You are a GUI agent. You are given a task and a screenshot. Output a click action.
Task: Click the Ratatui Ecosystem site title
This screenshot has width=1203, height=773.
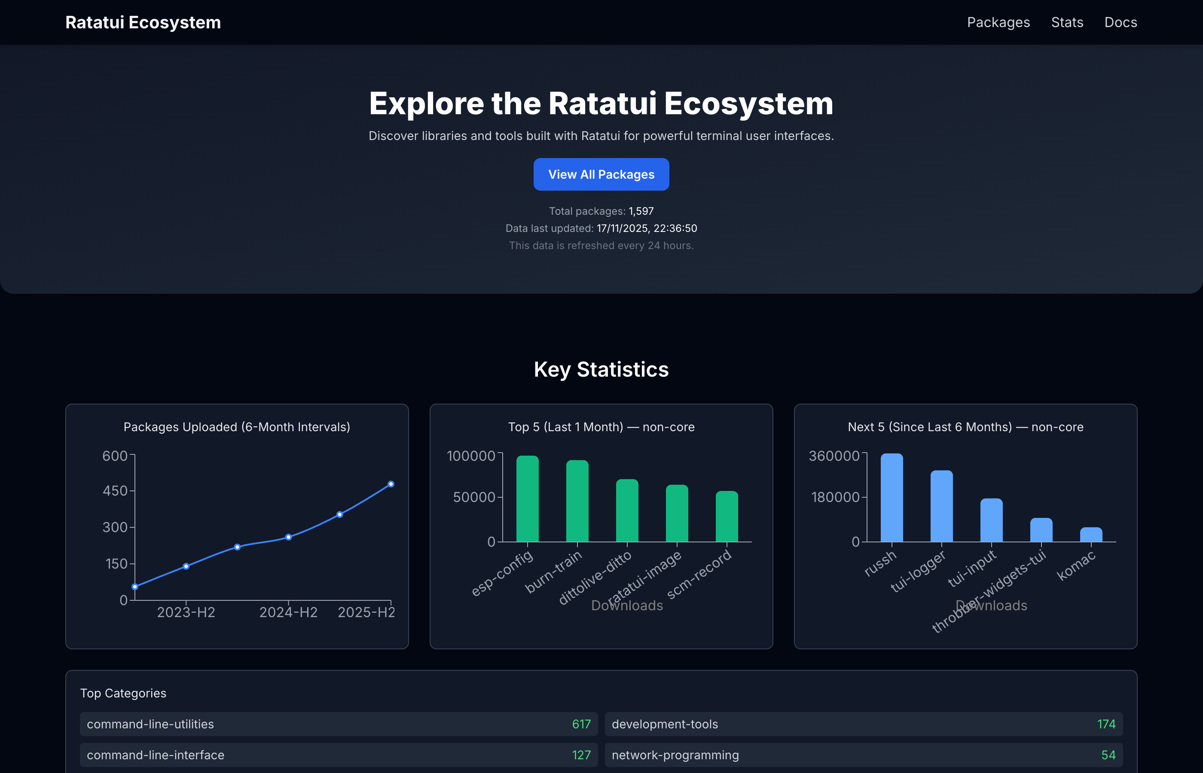pos(143,22)
